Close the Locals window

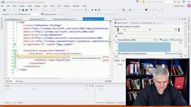(x=93, y=86)
